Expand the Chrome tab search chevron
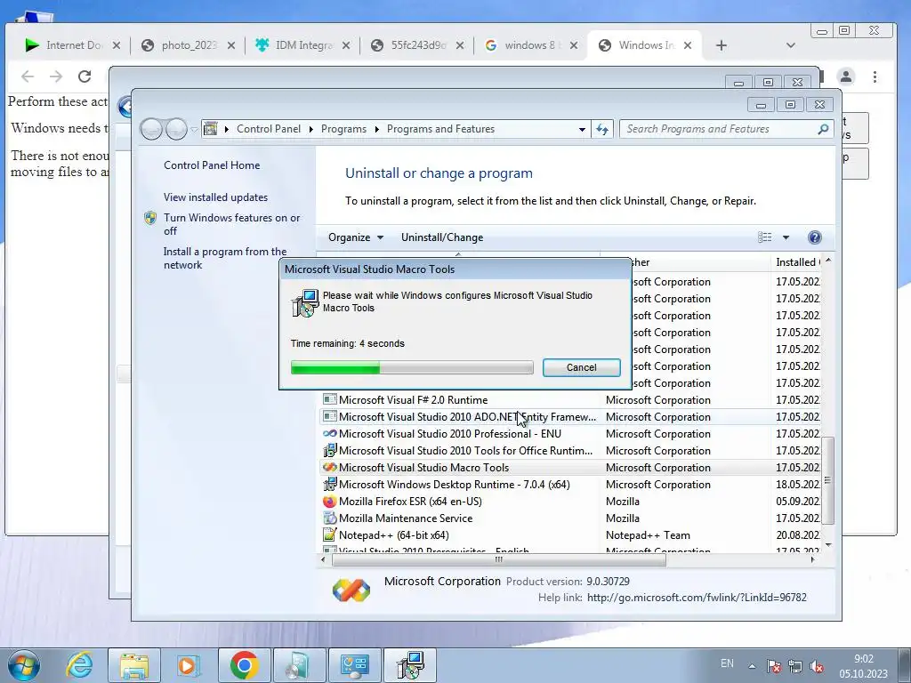Screen dimensions: 911x683 coord(790,45)
